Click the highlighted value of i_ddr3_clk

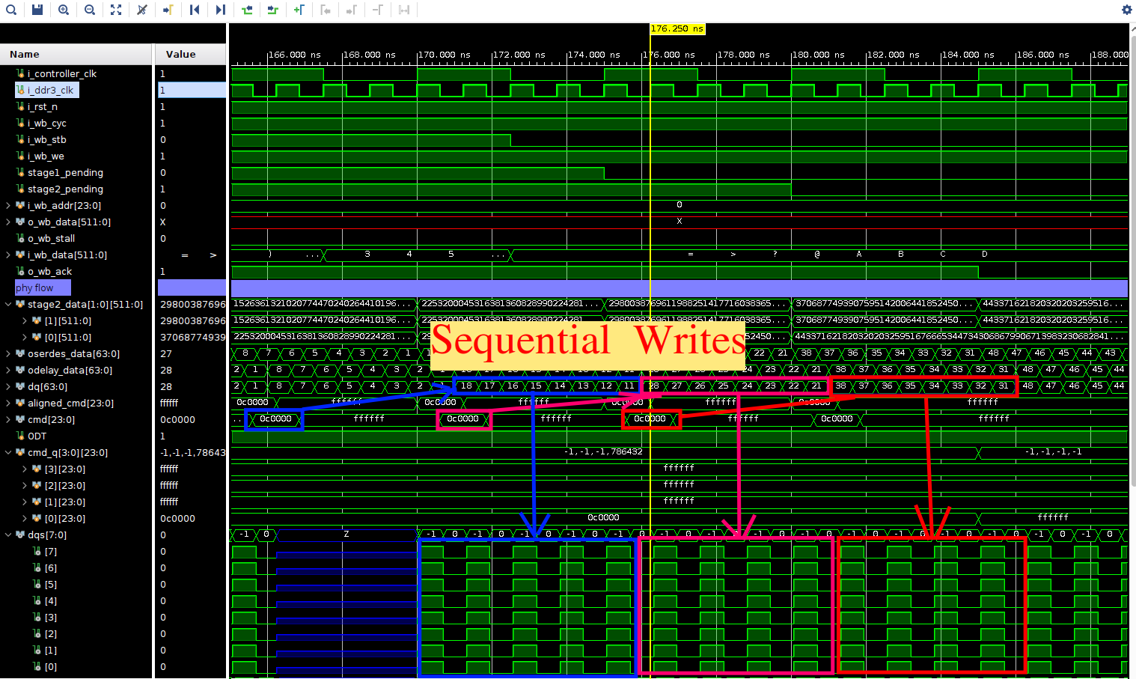point(192,90)
